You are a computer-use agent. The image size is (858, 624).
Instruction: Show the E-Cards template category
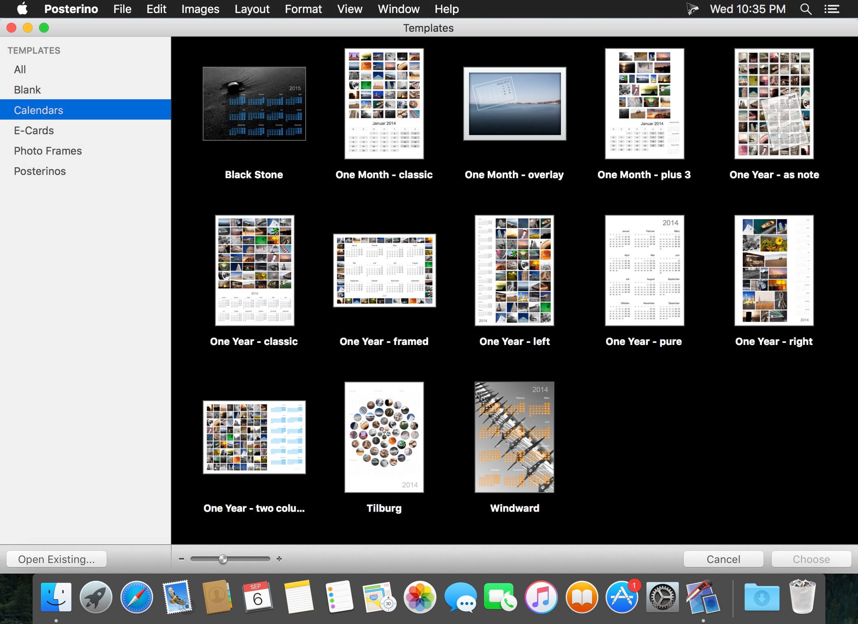point(34,130)
